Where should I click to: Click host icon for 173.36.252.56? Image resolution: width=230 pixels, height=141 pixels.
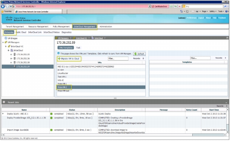[x=14, y=58]
